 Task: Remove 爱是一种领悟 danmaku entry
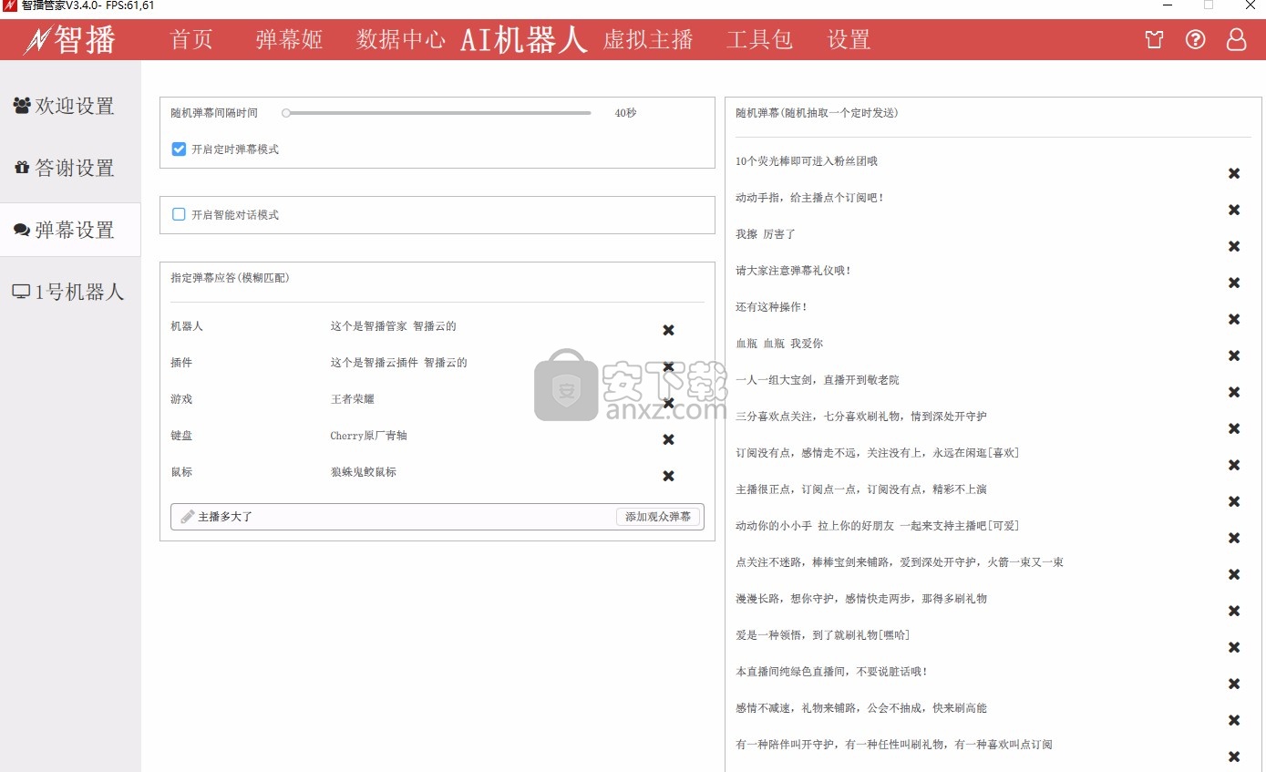click(1234, 647)
